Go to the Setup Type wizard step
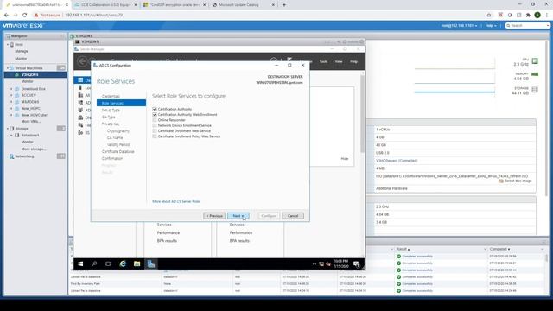The image size is (553, 311). tap(111, 110)
